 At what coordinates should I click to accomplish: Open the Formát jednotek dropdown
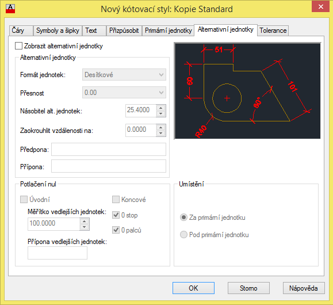(x=124, y=75)
